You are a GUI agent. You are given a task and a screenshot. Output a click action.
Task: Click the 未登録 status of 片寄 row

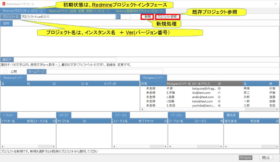[151, 88]
